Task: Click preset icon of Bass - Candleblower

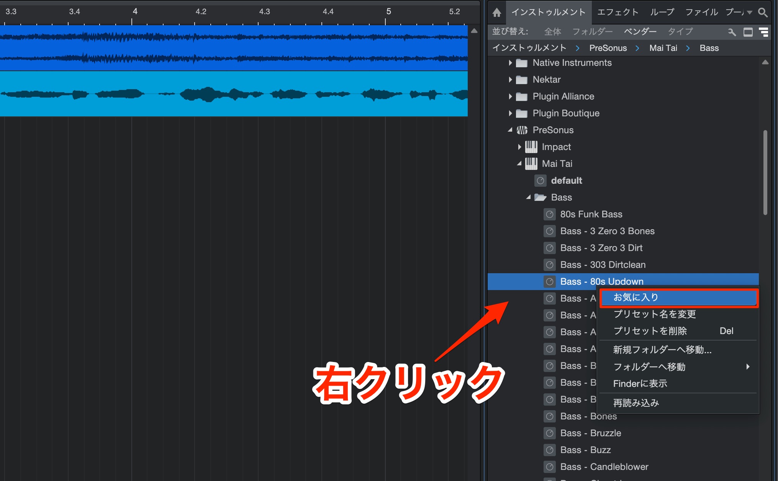Action: [549, 467]
